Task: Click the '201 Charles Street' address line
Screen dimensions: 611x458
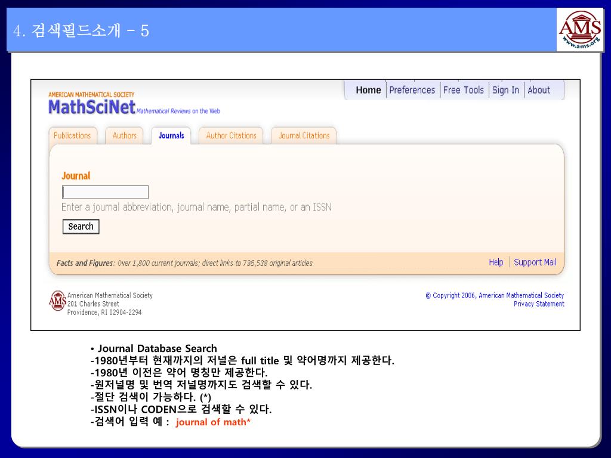Action: [x=93, y=304]
